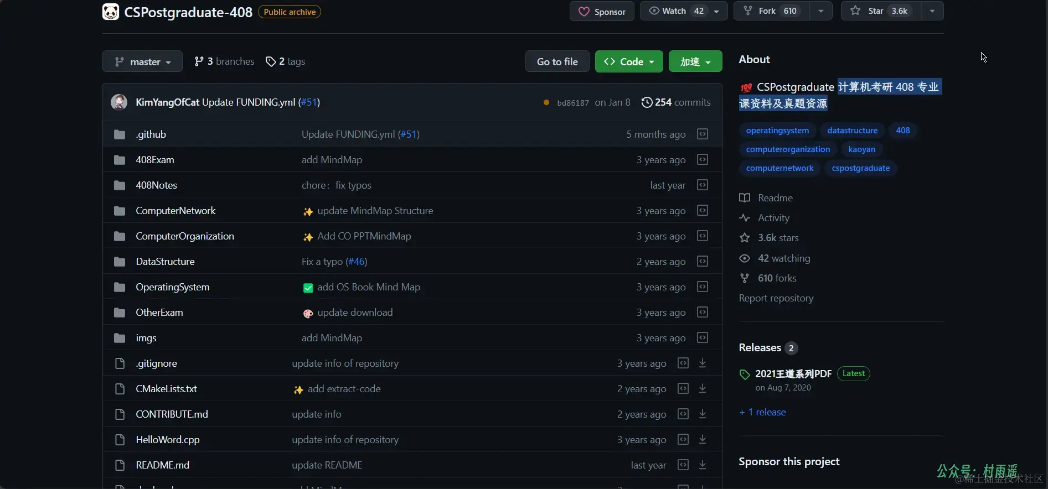This screenshot has height=489, width=1048.
Task: Click the Go to file button
Action: 557,61
